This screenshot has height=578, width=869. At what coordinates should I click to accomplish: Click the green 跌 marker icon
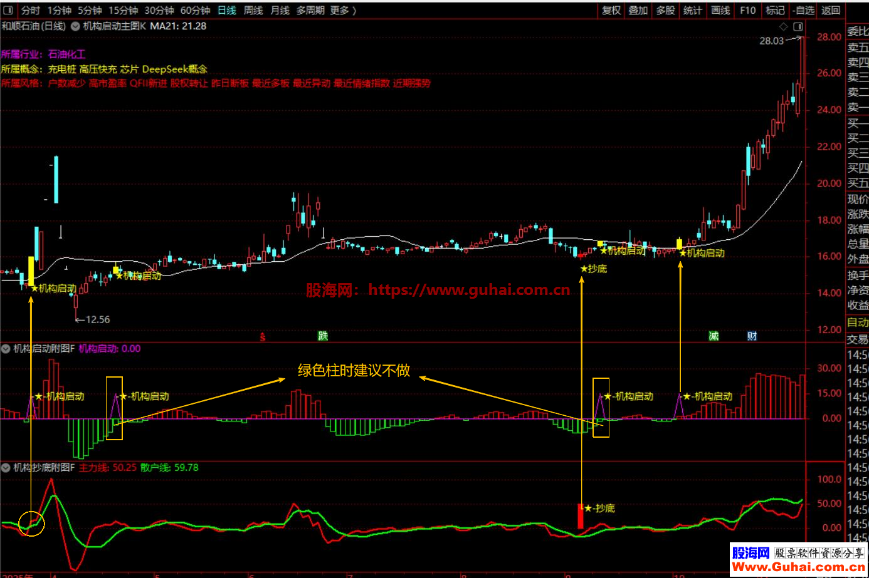pos(323,336)
